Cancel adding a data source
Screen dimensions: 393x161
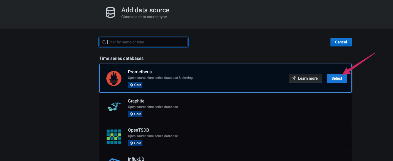coord(341,42)
